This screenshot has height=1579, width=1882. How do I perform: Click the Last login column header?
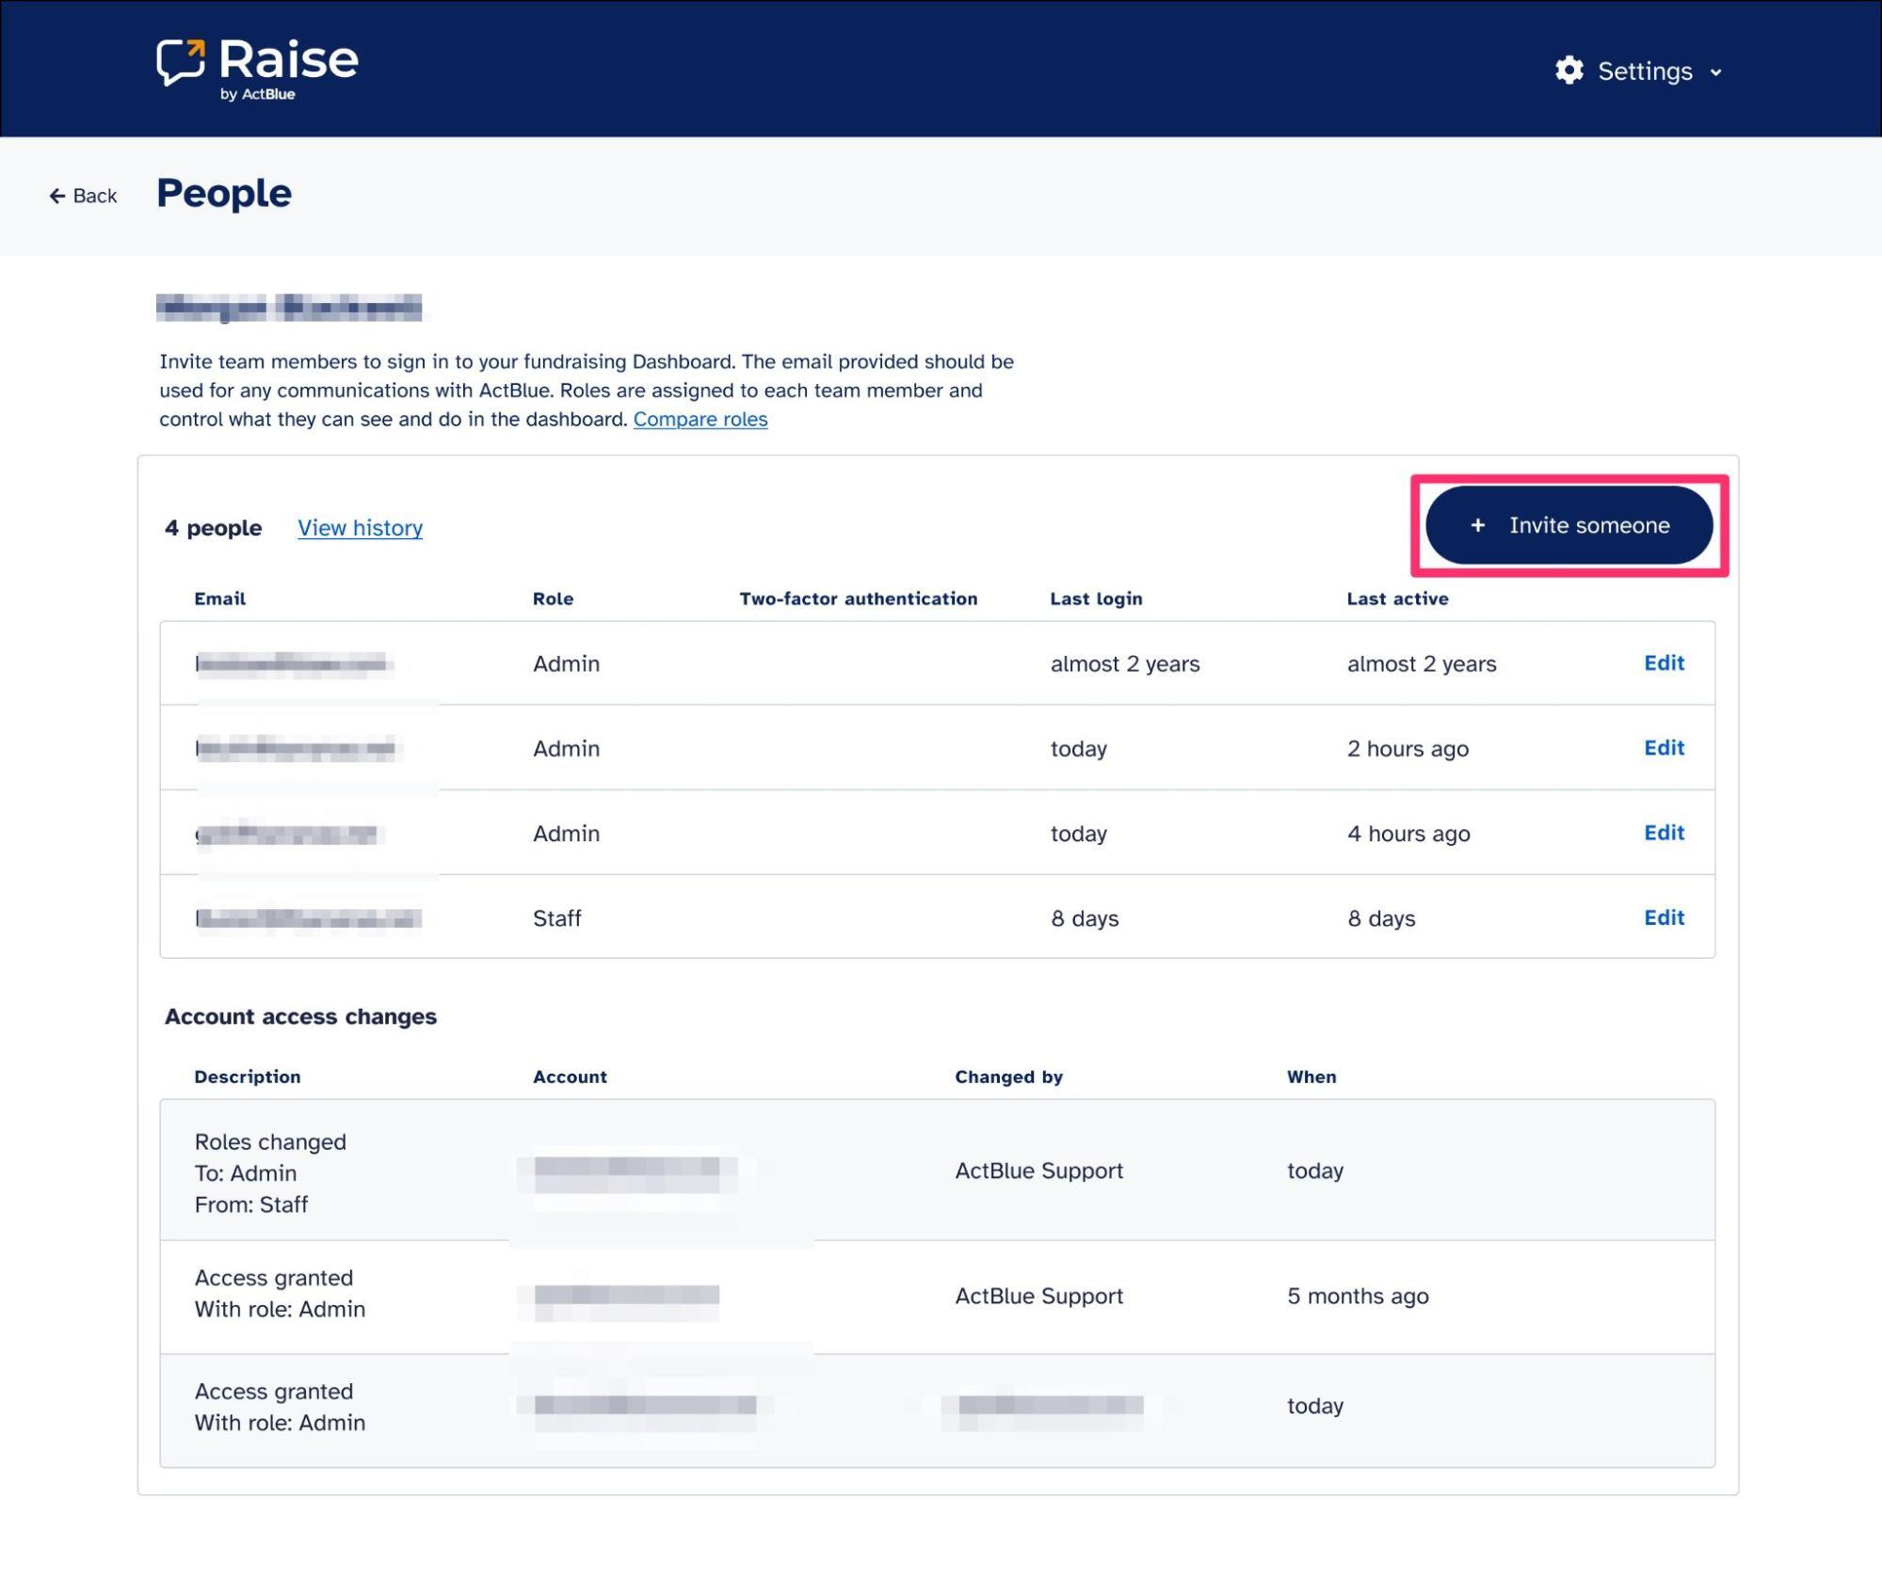click(x=1095, y=598)
